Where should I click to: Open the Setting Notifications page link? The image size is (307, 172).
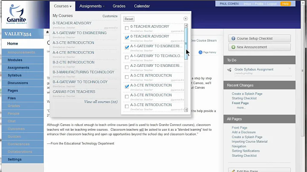(x=246, y=151)
